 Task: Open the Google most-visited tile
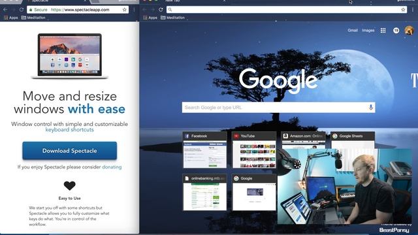[254, 193]
